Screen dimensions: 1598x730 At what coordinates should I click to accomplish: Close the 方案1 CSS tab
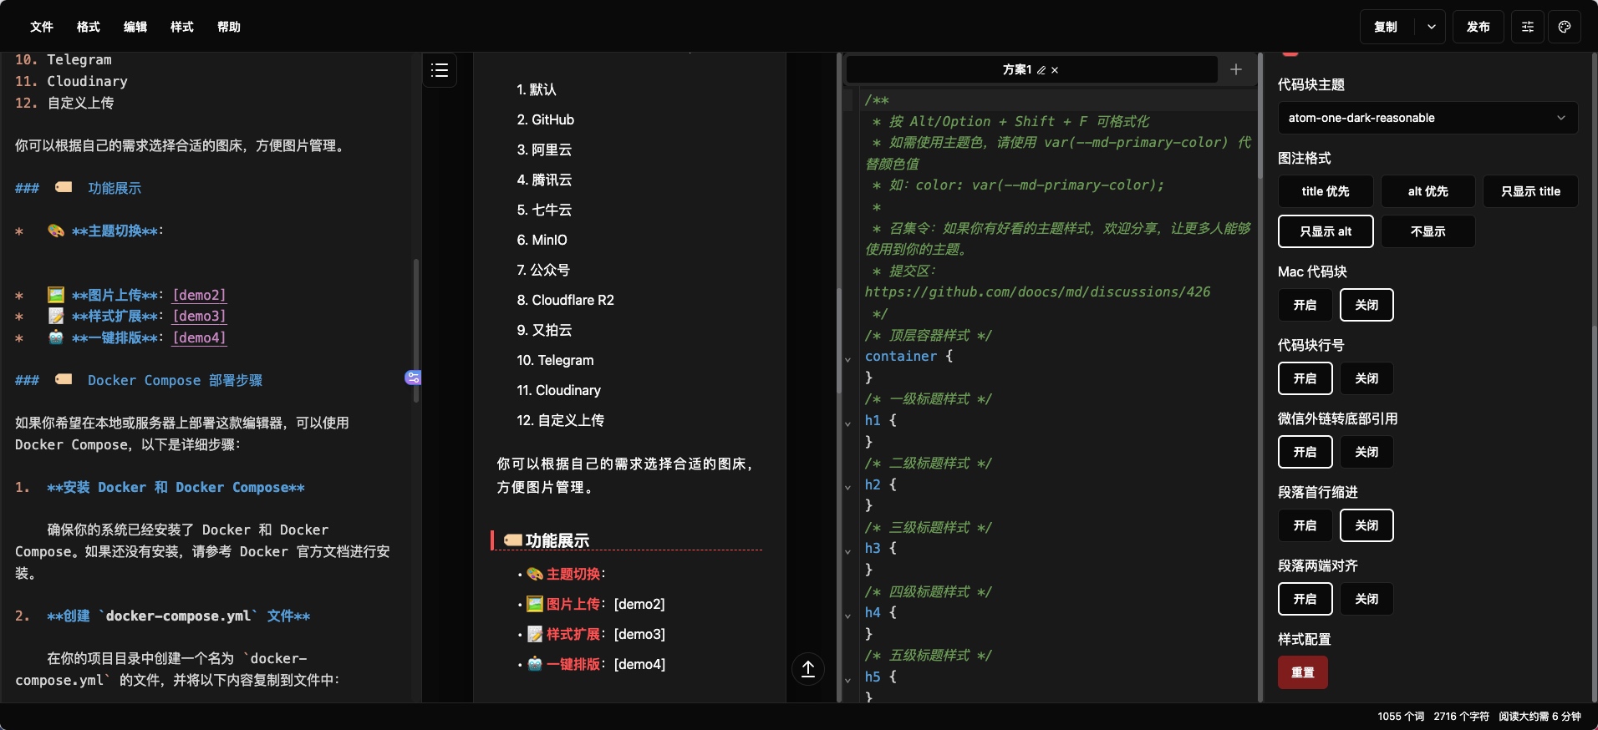1055,70
